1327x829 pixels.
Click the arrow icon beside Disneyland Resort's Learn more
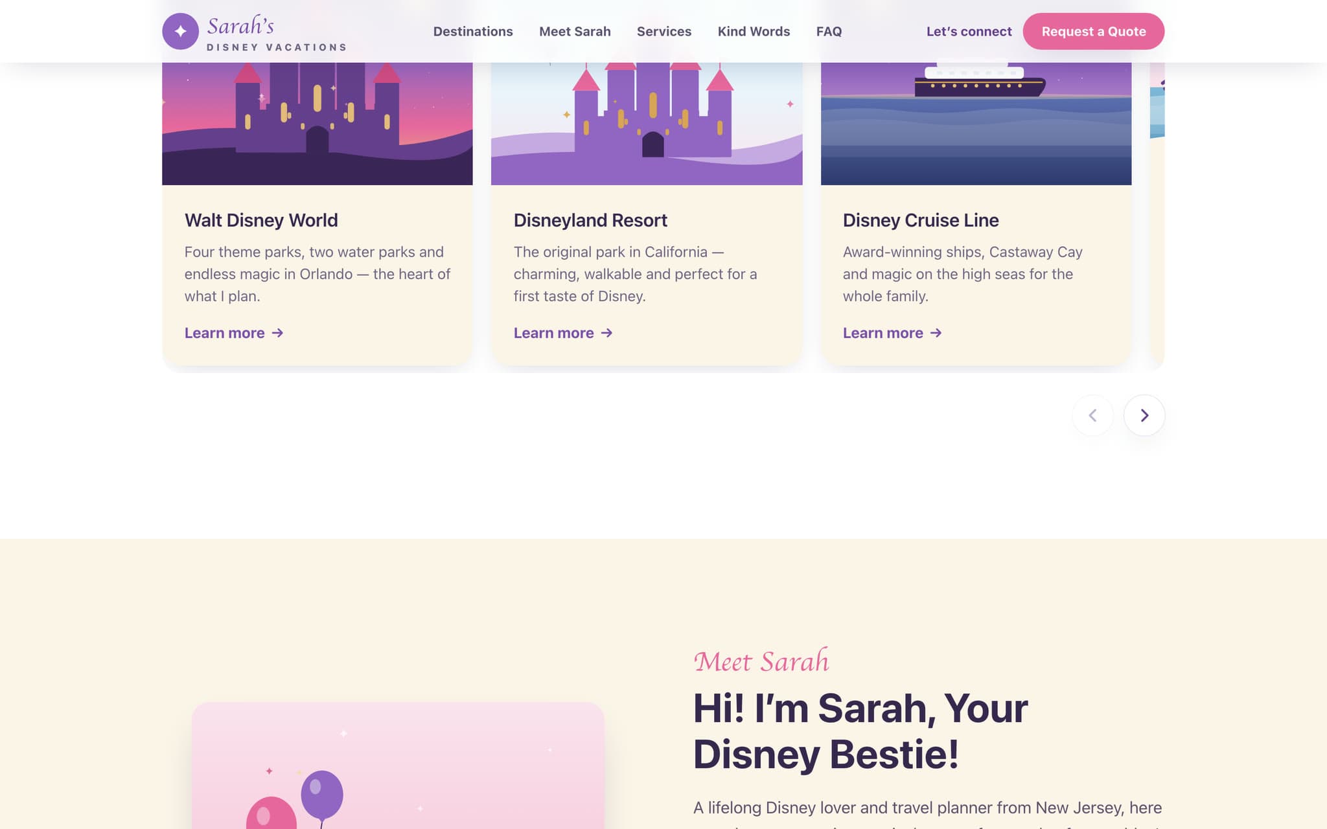coord(606,333)
